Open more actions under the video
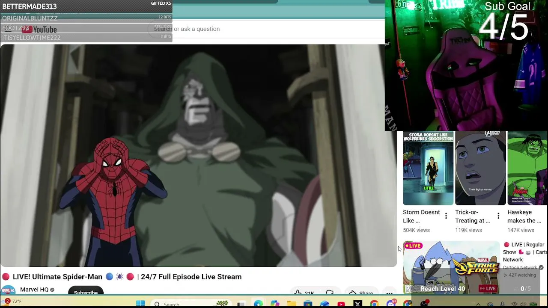 389,293
